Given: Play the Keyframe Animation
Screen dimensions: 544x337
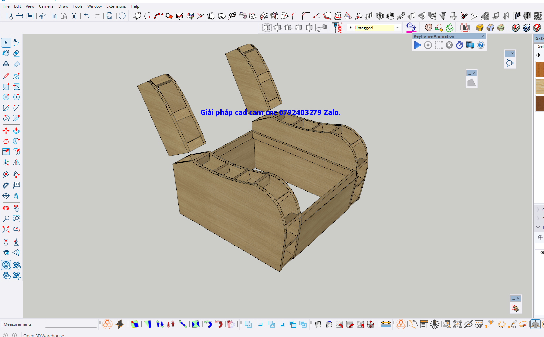Looking at the screenshot, I should pyautogui.click(x=417, y=45).
